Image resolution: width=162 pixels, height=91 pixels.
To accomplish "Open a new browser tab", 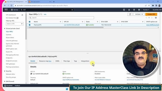I will pos(54,2).
